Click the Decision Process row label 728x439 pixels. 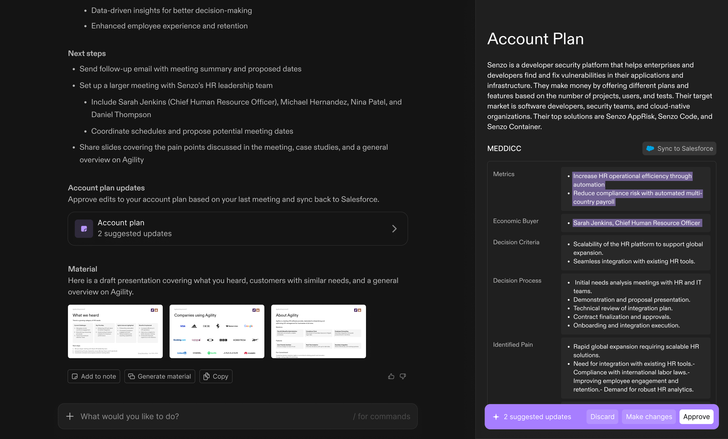517,280
